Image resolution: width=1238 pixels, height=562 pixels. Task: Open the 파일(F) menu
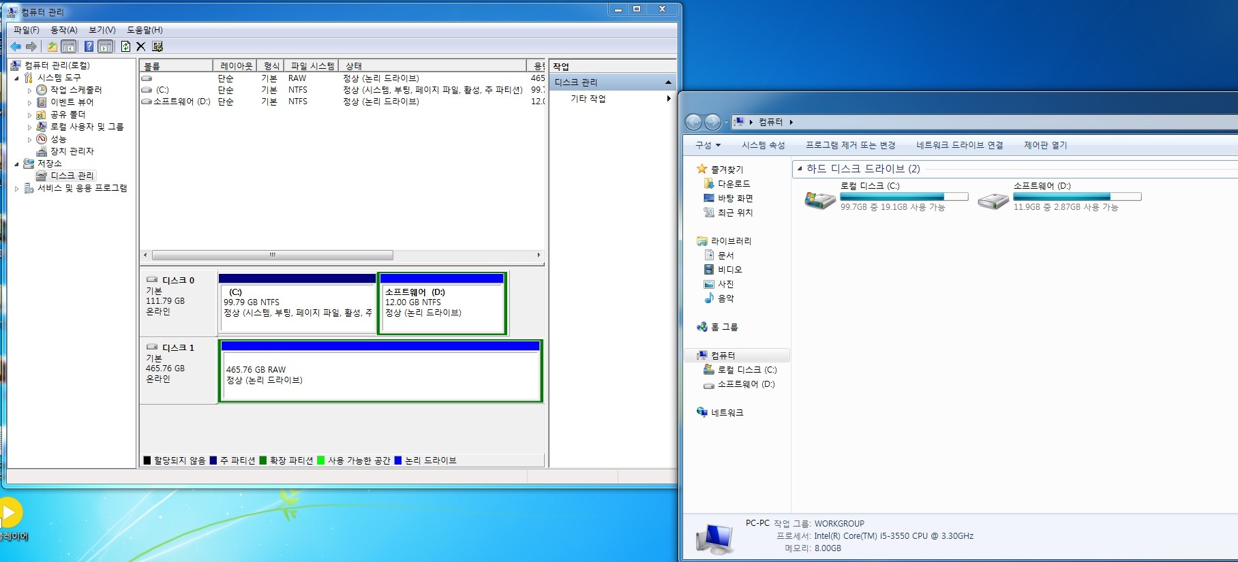coord(27,30)
